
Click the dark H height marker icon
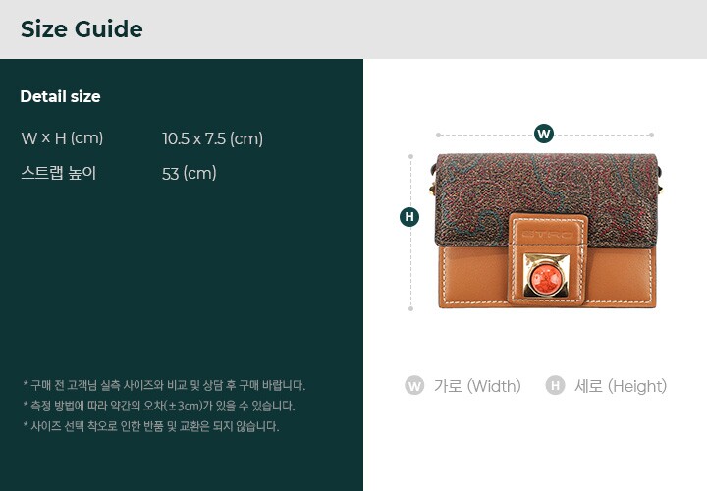[409, 217]
